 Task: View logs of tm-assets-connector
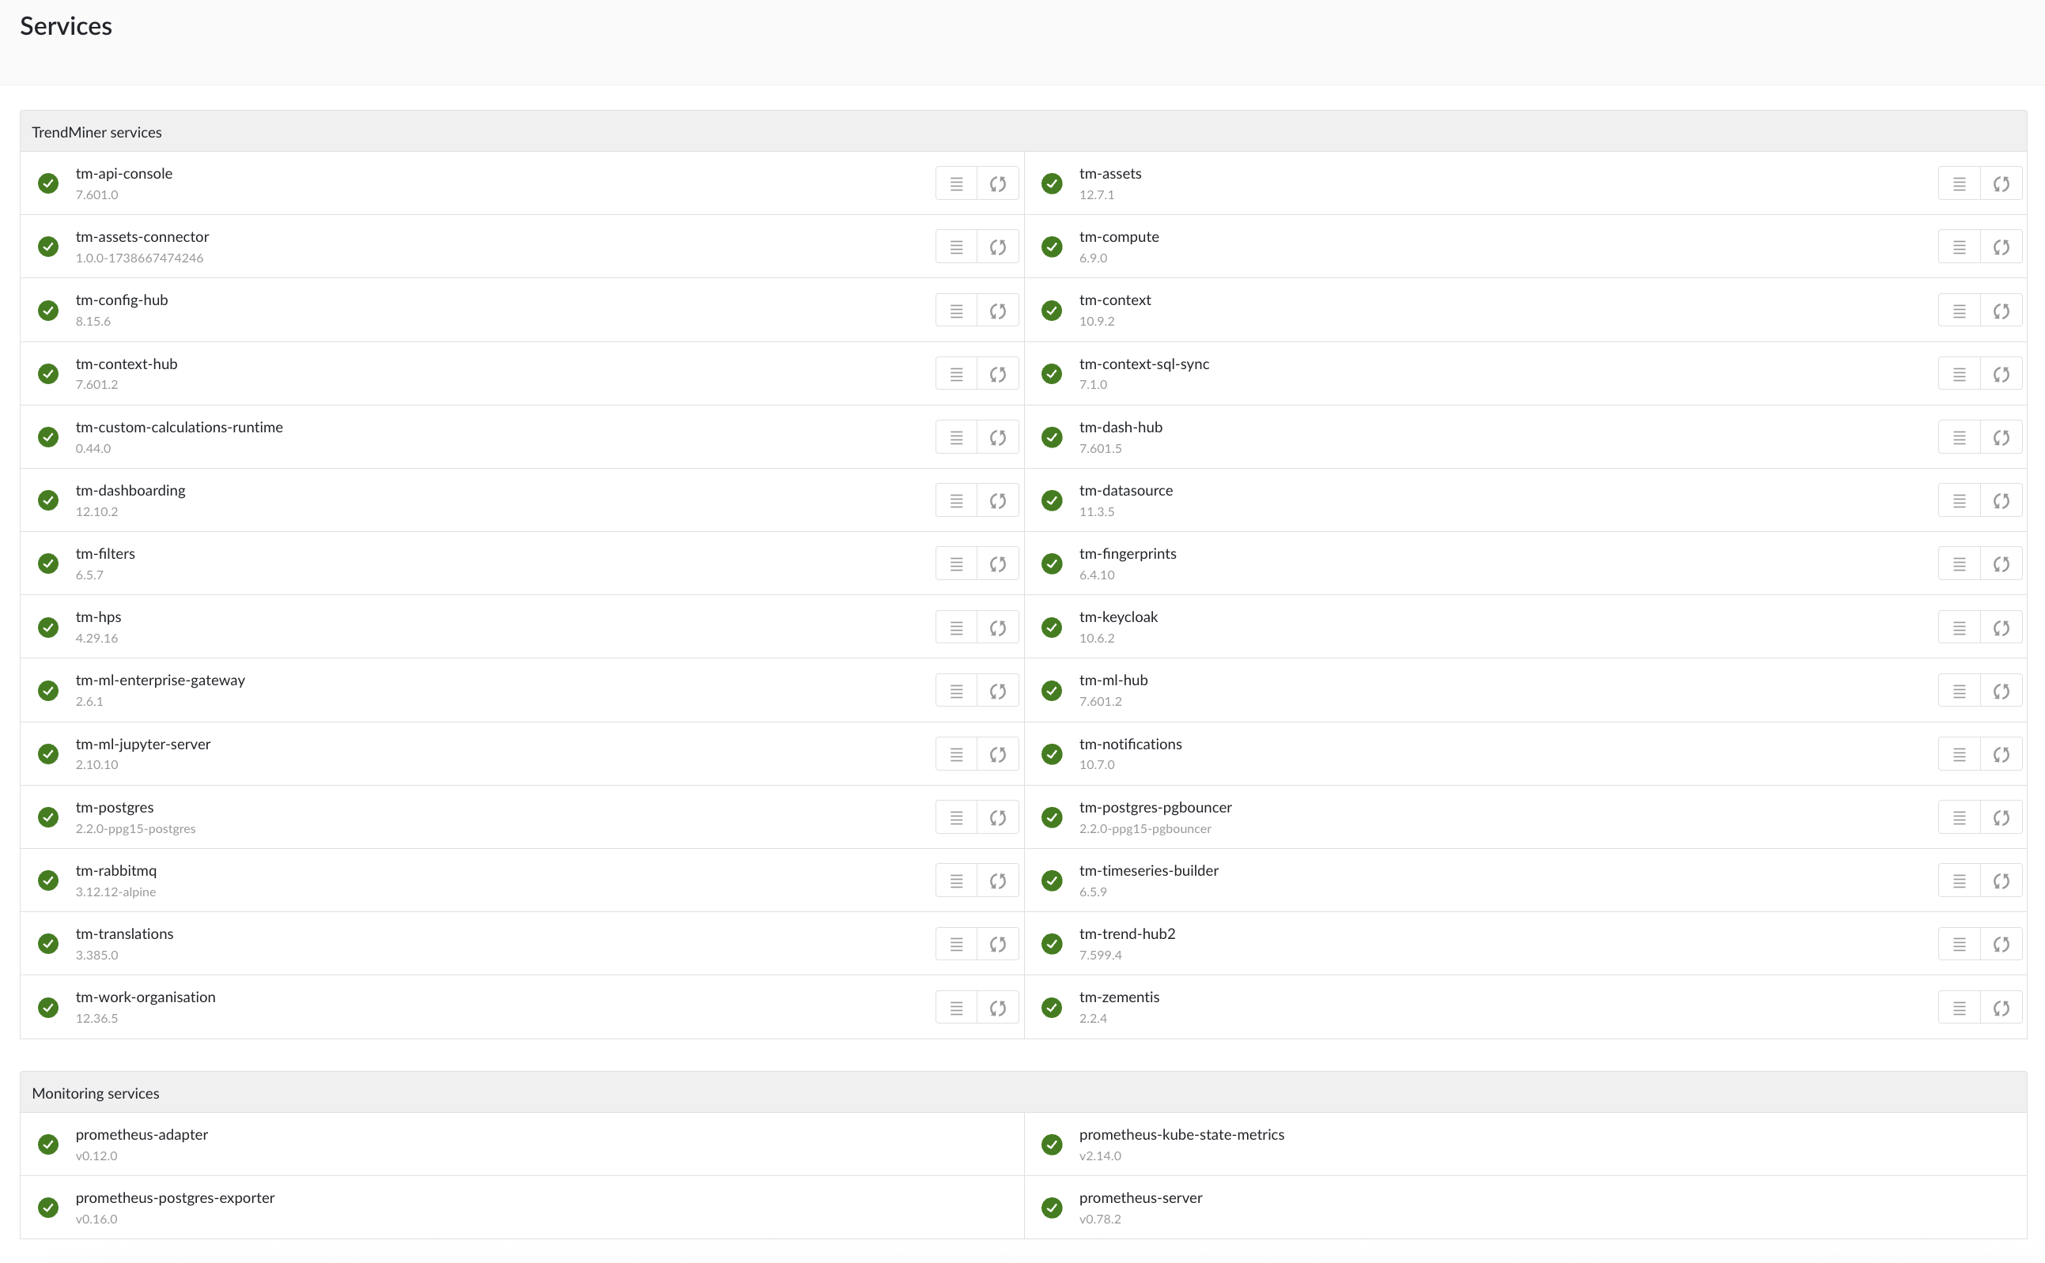pyautogui.click(x=956, y=247)
